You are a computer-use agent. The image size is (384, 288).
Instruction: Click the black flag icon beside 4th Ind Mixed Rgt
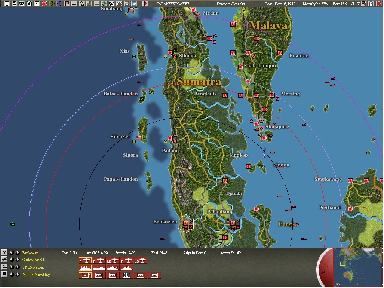(4, 274)
